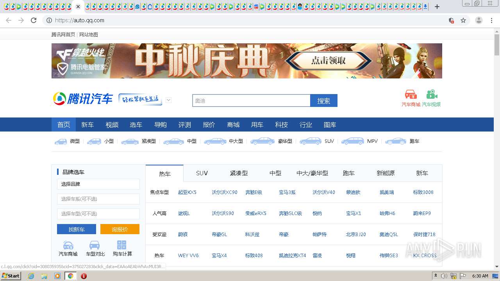
Task: Switch to the 中大/豪华型 tab
Action: click(x=312, y=173)
